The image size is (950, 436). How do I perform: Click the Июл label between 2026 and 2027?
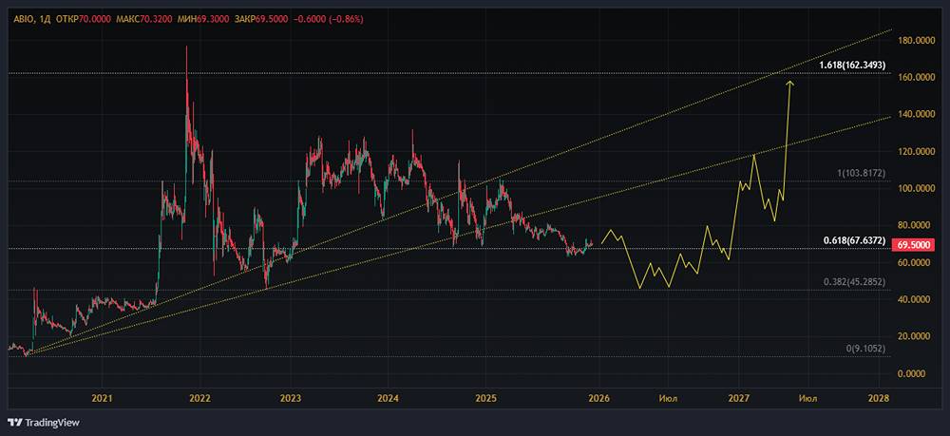point(669,398)
